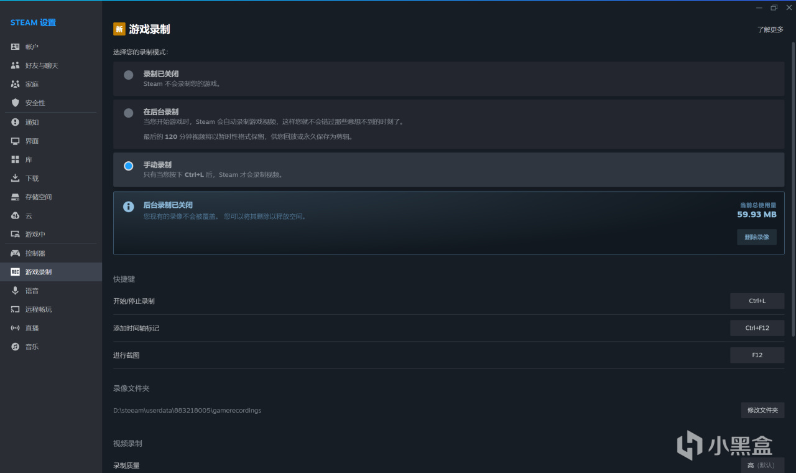
Task: Click the blue info icon beside 后台录制已关闭
Action: [x=129, y=207]
